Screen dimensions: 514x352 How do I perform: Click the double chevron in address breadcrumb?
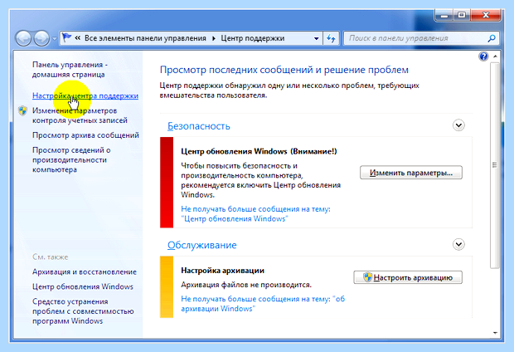(x=78, y=38)
